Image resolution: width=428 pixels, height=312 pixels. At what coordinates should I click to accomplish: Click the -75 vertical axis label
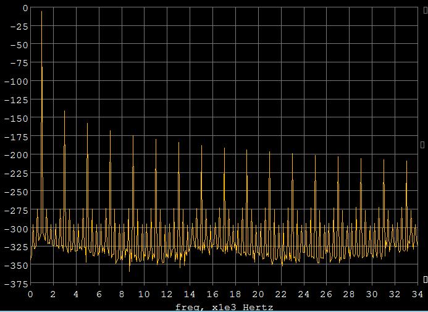pyautogui.click(x=19, y=63)
